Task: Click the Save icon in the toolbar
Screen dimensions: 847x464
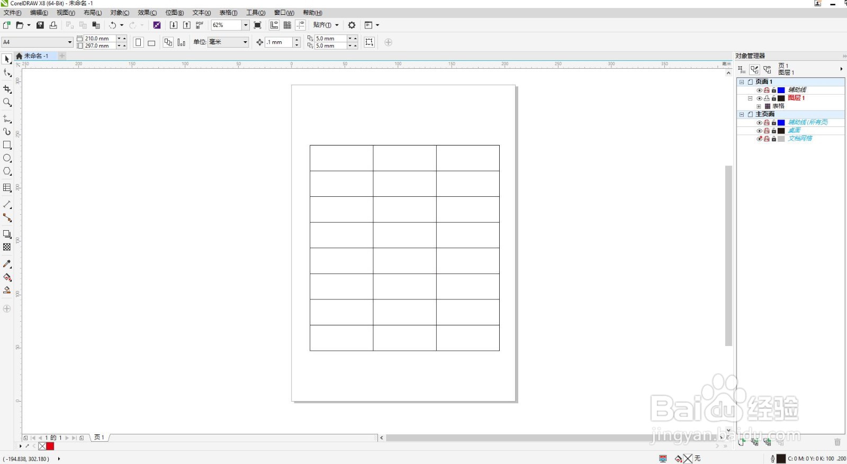Action: click(40, 25)
